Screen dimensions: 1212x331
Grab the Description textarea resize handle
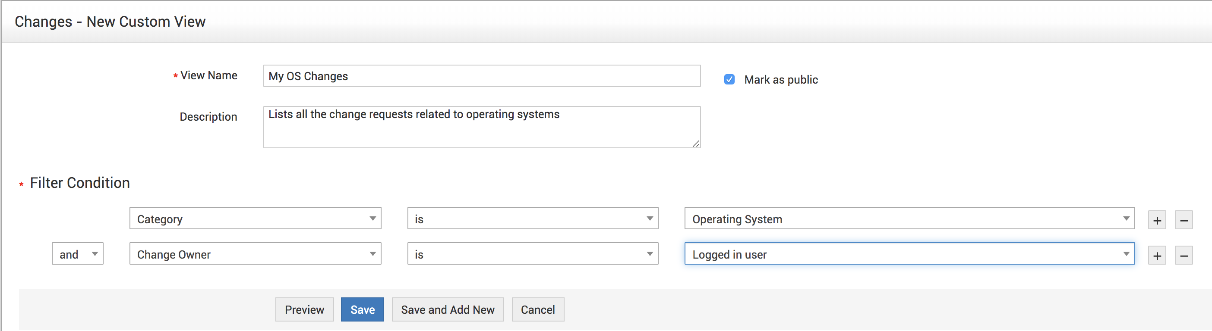[x=696, y=144]
